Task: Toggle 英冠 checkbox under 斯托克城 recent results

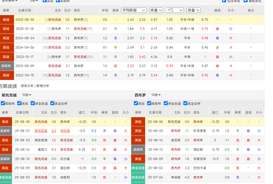Action: point(19,103)
